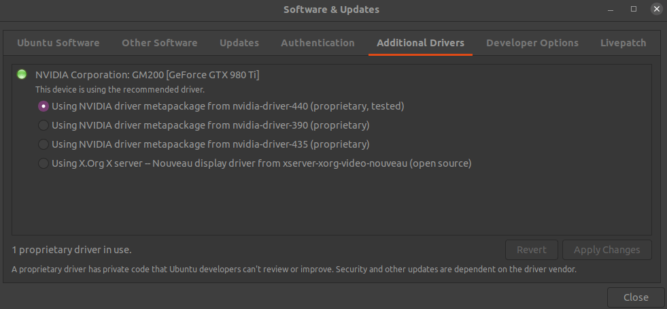
Task: Click the Apply Changes button
Action: [x=606, y=250]
